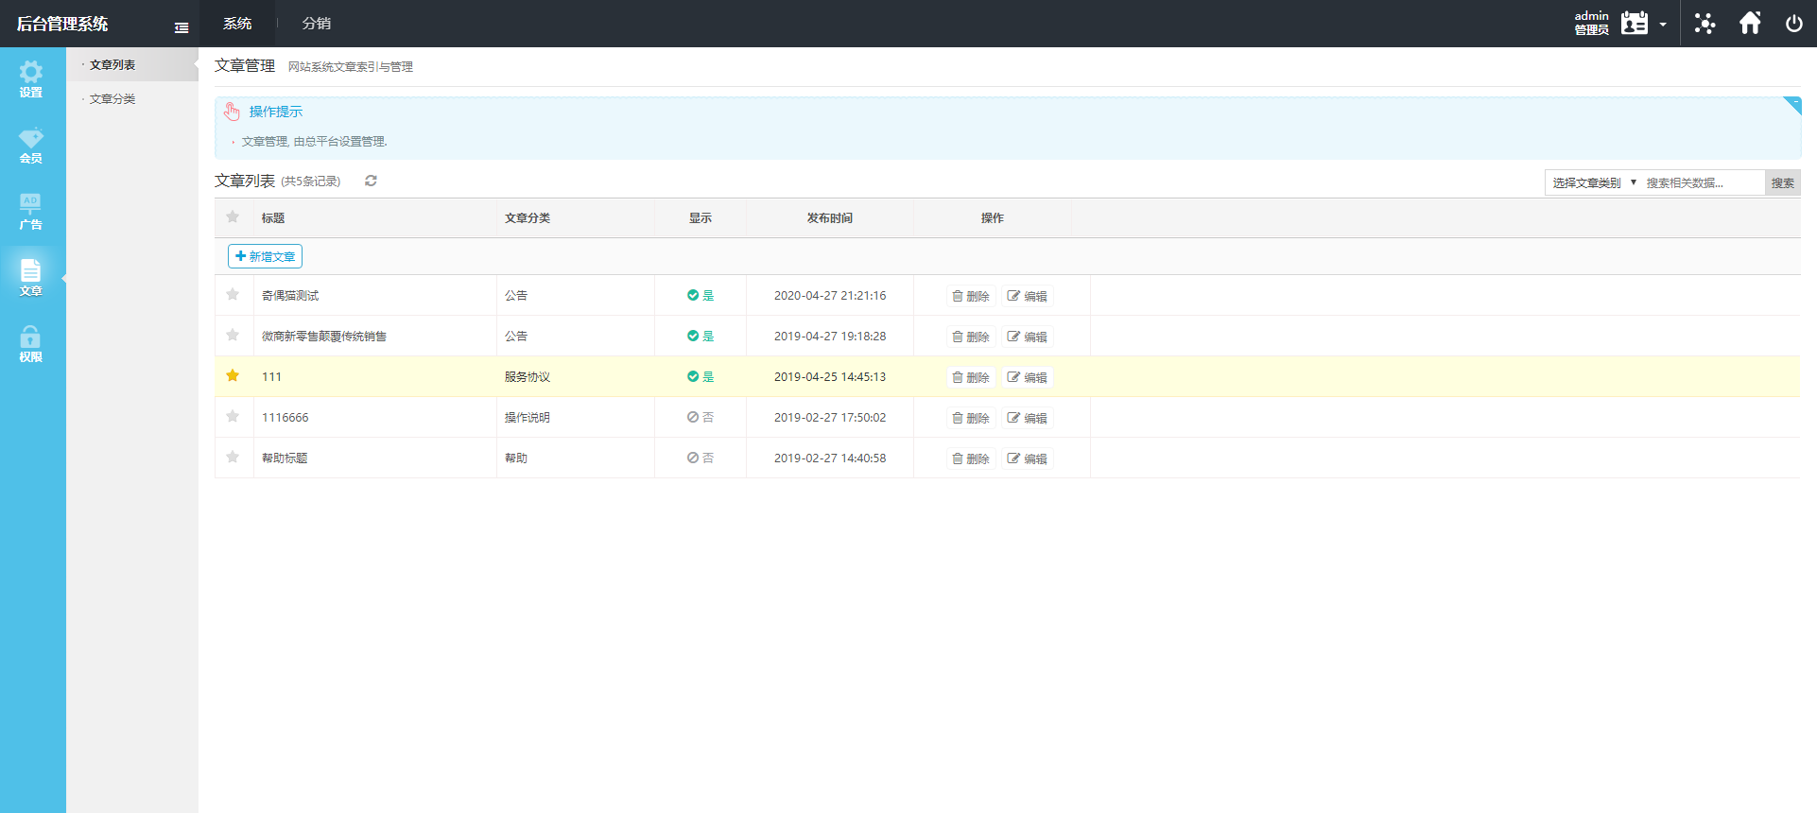Open the 设置 settings sidebar icon
1817x813 pixels.
click(x=31, y=80)
